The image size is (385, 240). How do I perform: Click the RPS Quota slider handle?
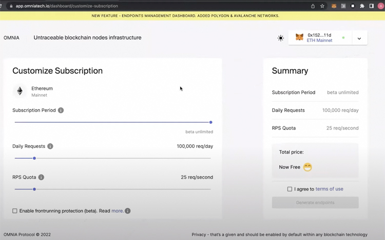pyautogui.click(x=34, y=189)
